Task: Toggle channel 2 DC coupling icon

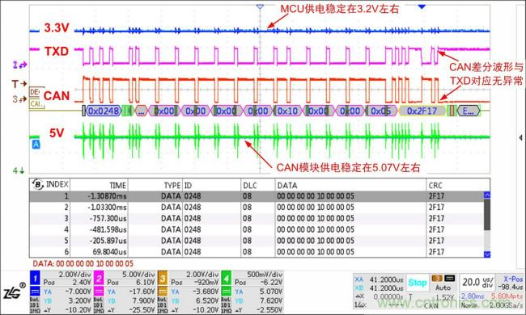Action: click(x=99, y=291)
